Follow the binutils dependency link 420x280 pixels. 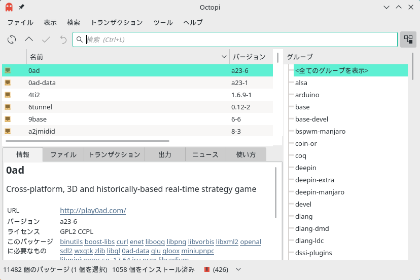click(71, 242)
